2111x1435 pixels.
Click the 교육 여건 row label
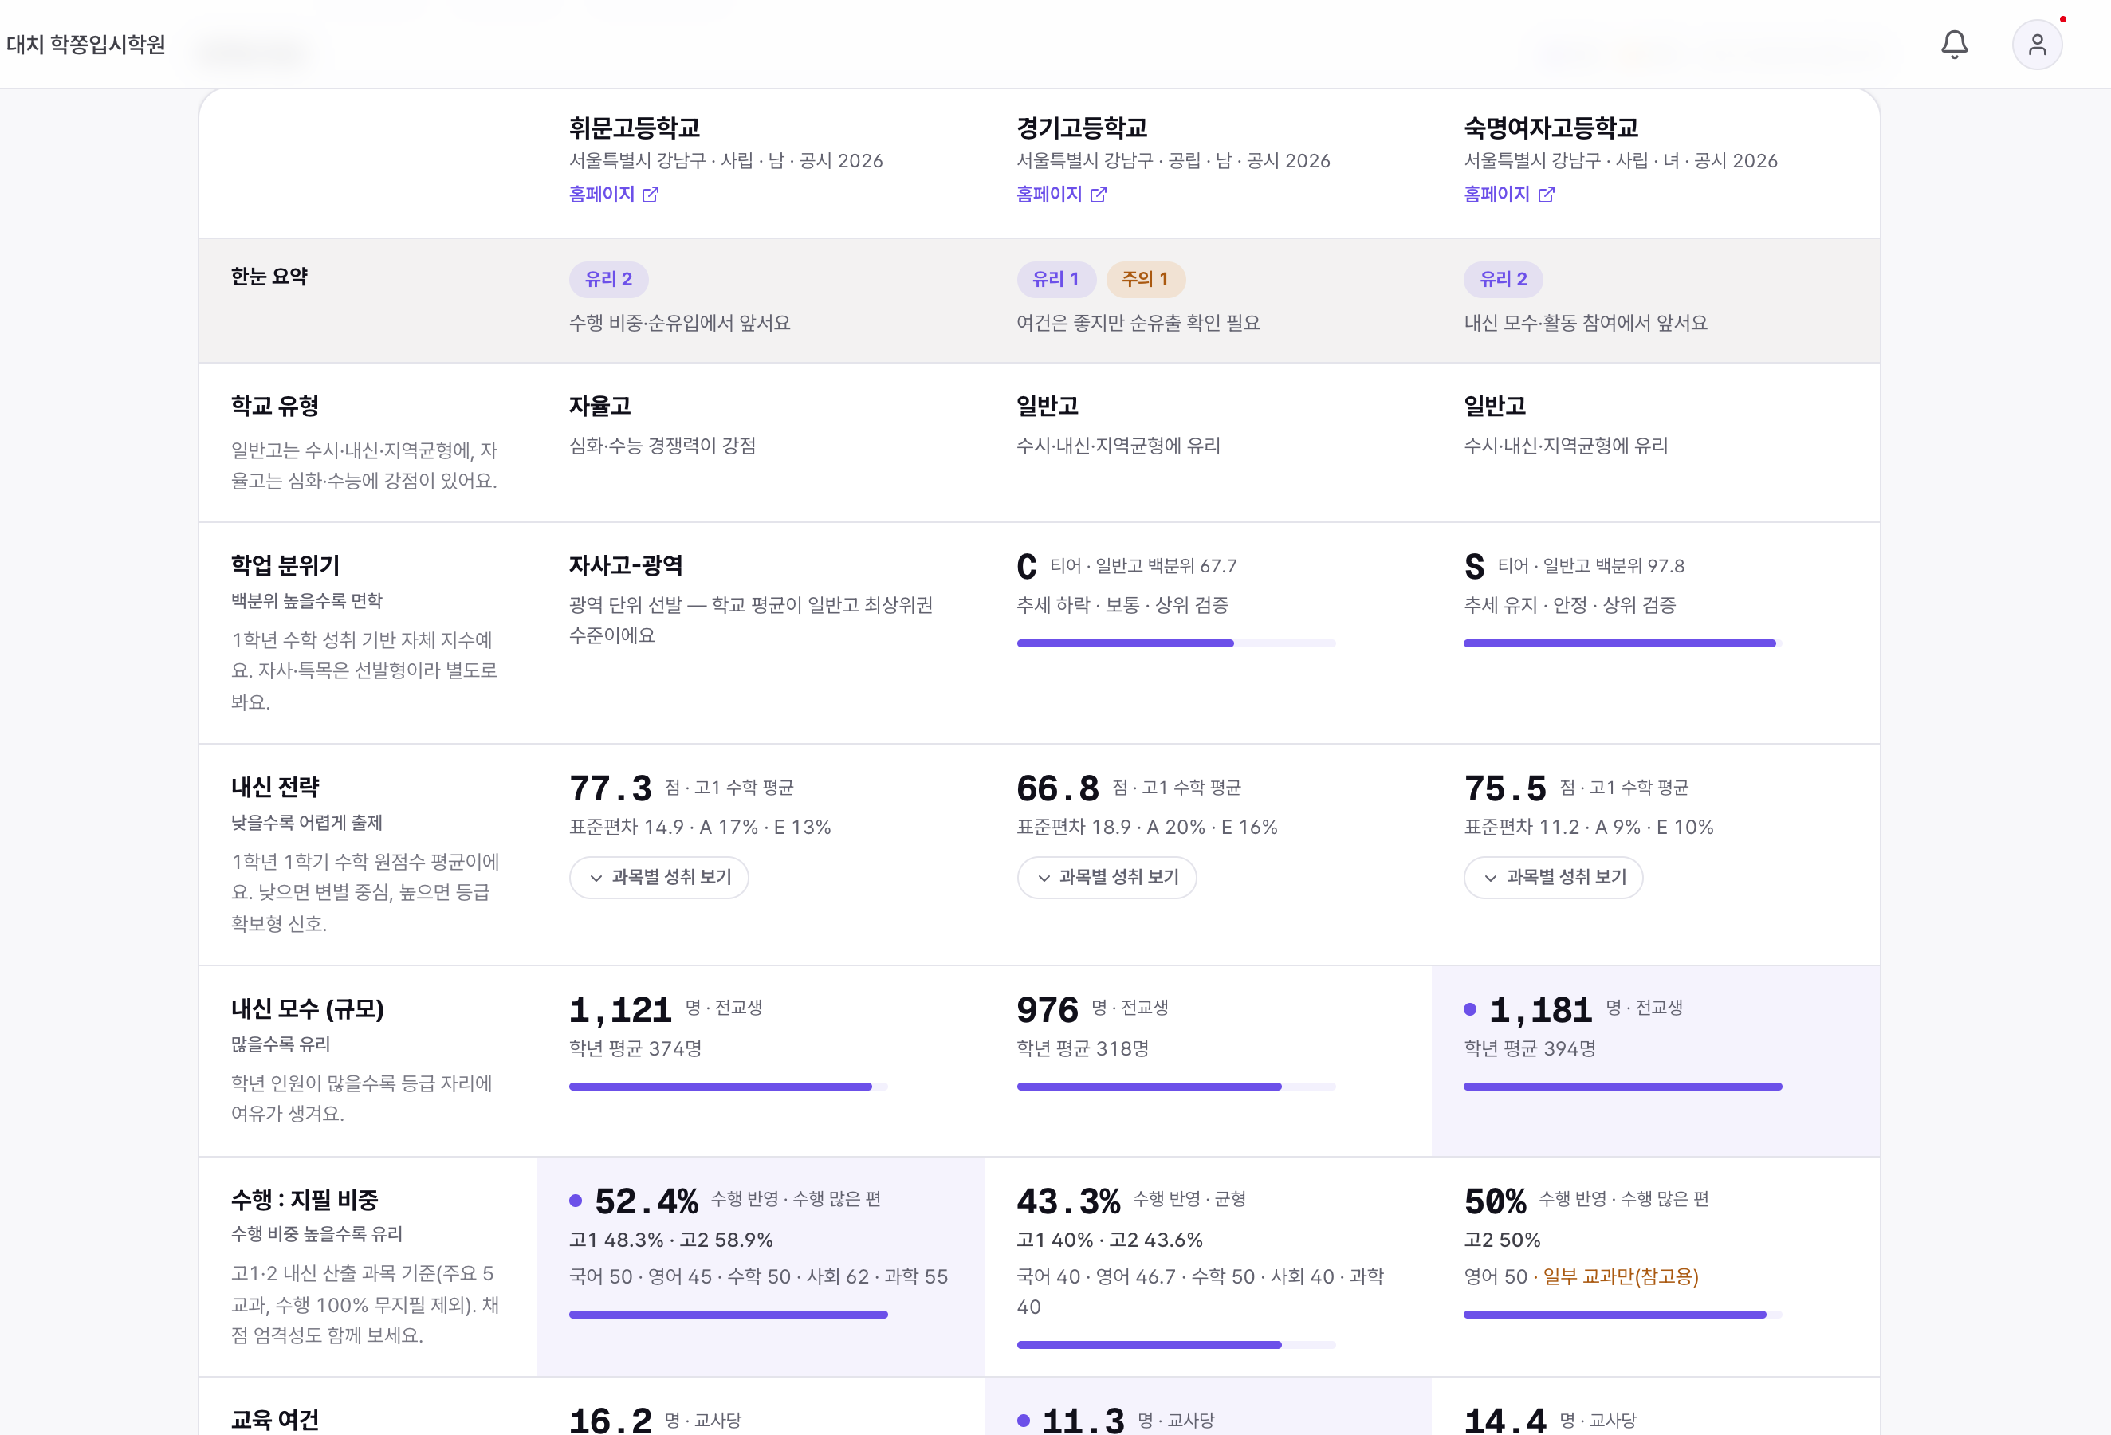click(275, 1421)
